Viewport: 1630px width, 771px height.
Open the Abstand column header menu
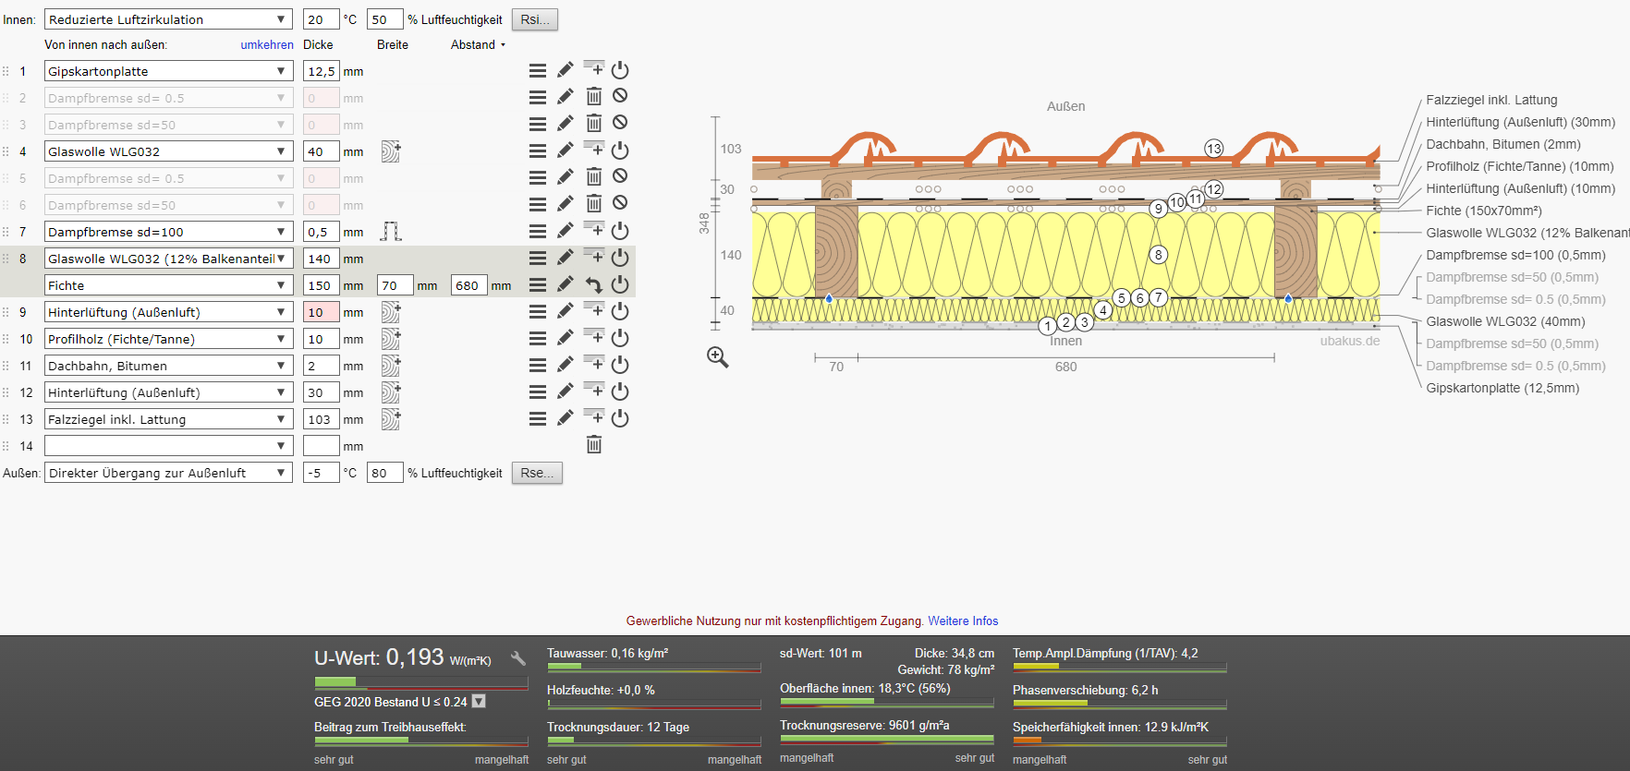pyautogui.click(x=479, y=44)
